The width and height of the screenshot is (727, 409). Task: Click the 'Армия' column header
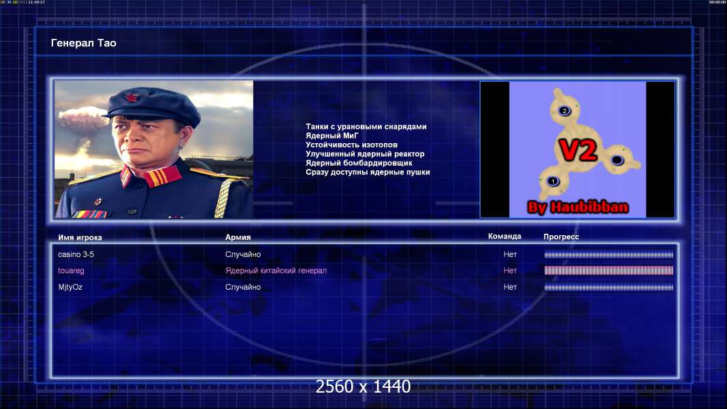[x=238, y=237]
